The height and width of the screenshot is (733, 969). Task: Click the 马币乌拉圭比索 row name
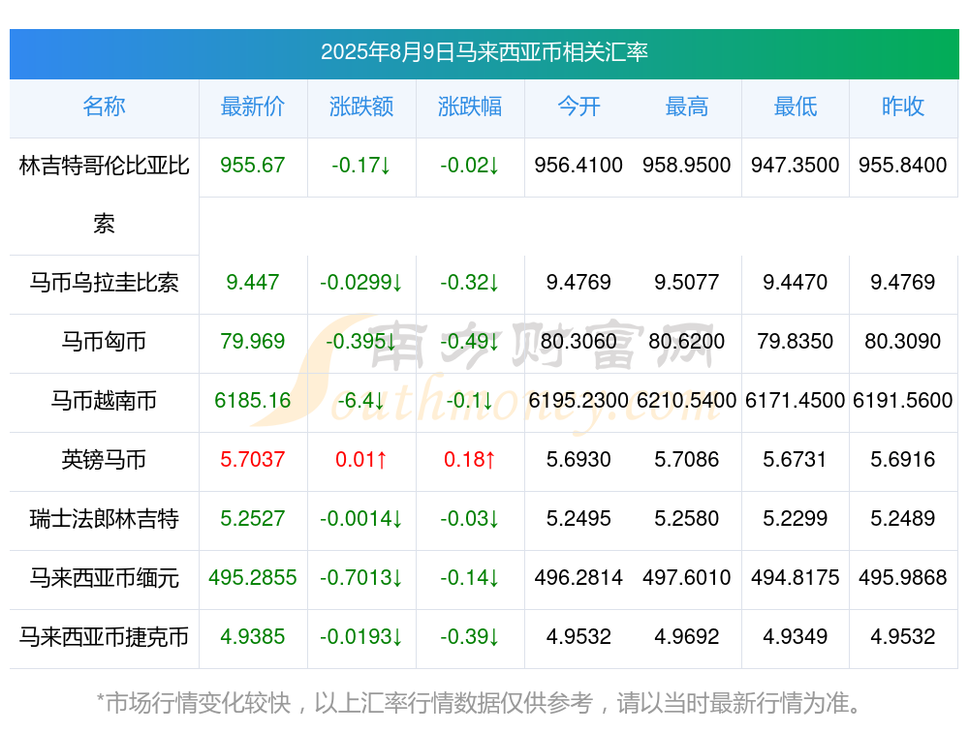pyautogui.click(x=104, y=282)
